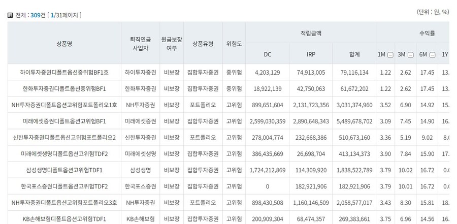Open product 한국포스증권디폴트옵션고위험TDF2
Screen dimensions: 457x224
pyautogui.click(x=64, y=186)
